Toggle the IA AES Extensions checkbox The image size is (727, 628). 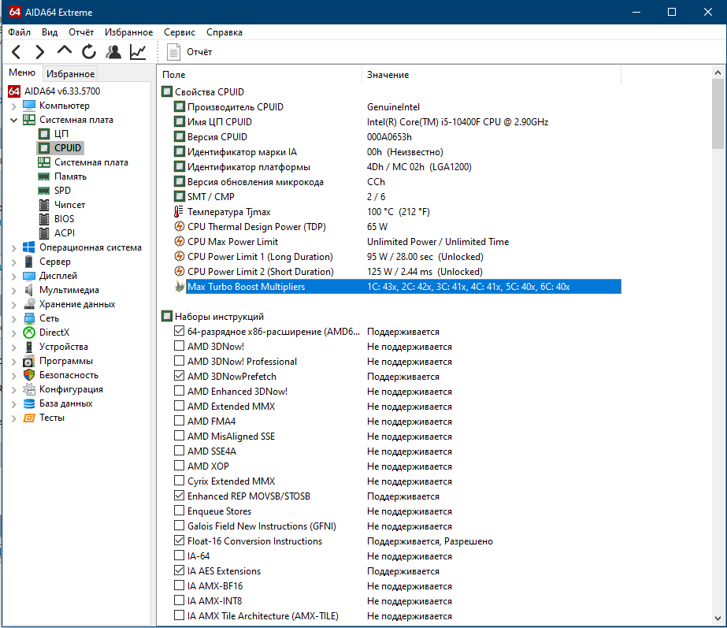(x=180, y=570)
